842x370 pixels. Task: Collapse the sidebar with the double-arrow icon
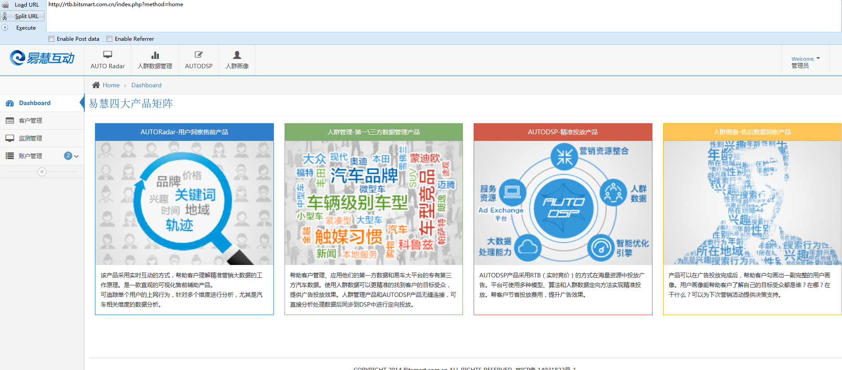coord(42,172)
